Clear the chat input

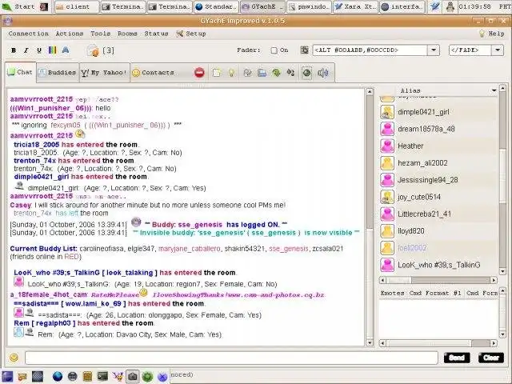[490, 358]
